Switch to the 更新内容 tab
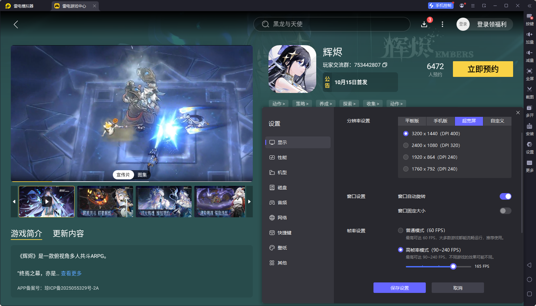 (68, 233)
